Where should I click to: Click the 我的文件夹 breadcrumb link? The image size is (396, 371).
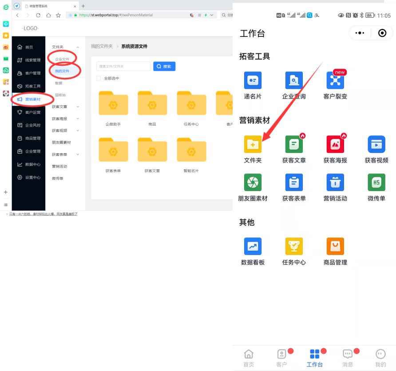click(102, 46)
